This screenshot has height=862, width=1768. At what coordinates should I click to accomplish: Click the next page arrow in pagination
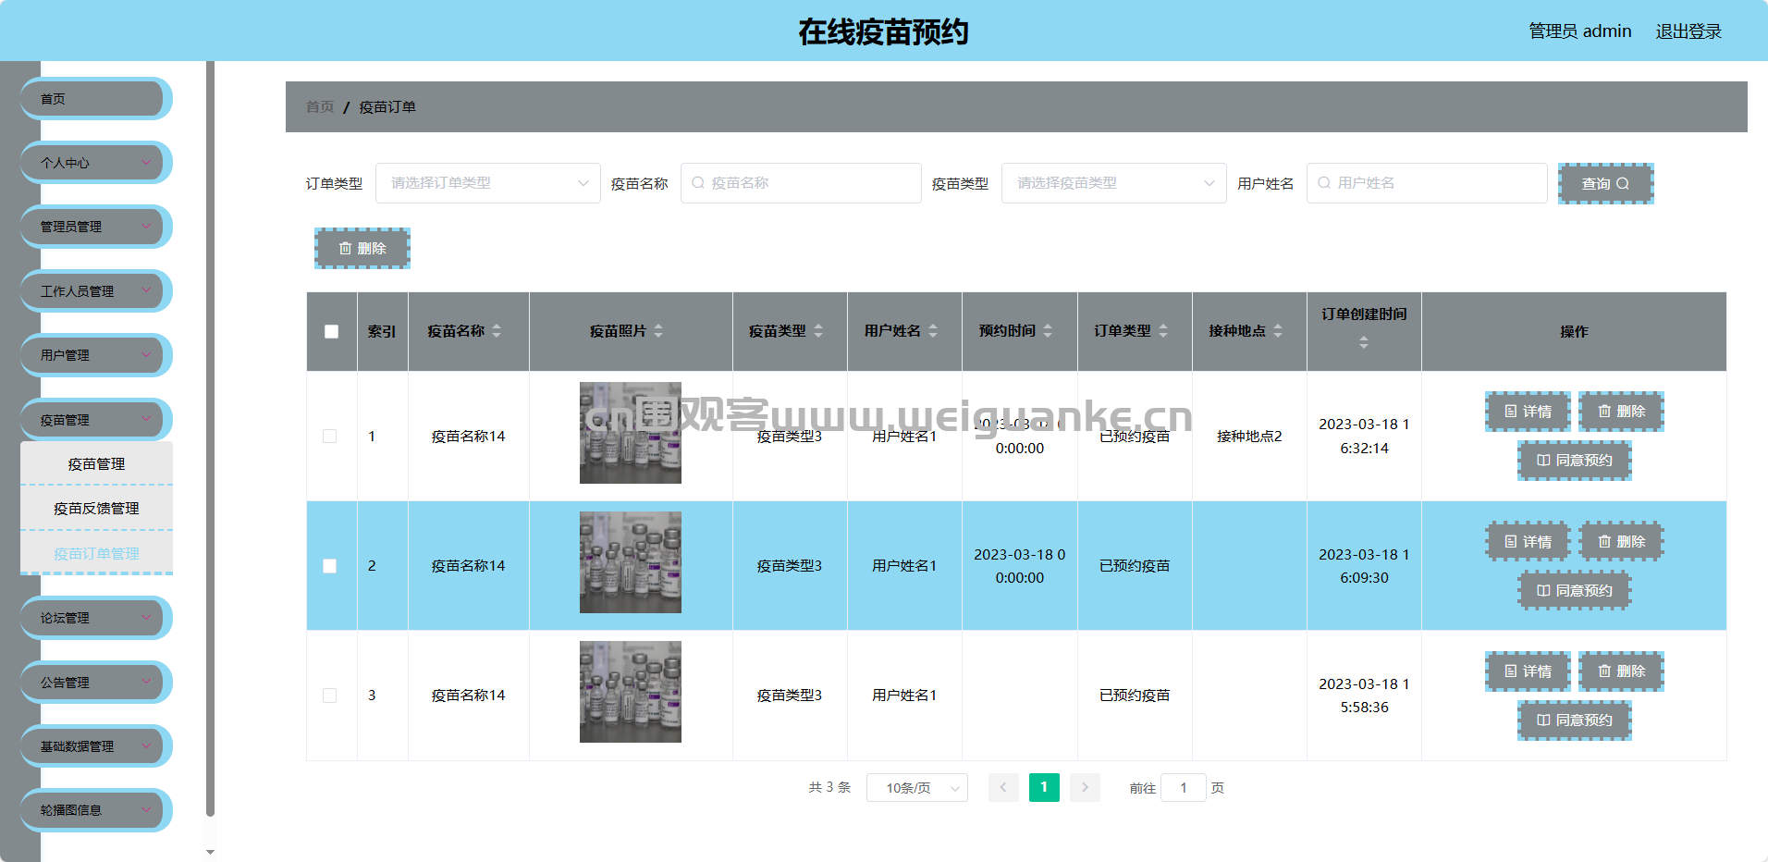[x=1085, y=787]
